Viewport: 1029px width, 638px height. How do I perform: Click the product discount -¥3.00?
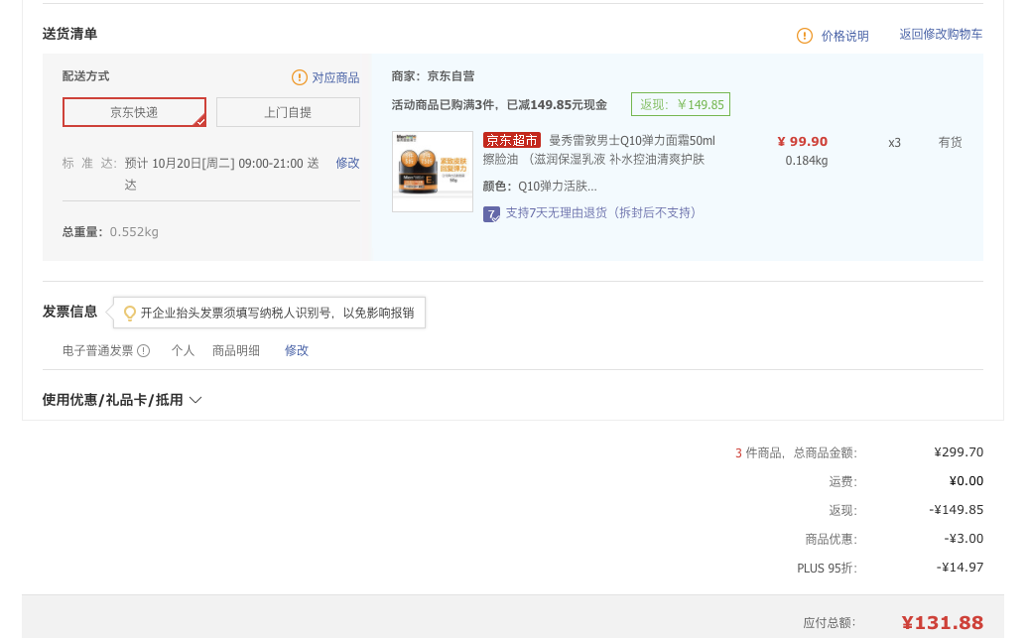click(964, 539)
